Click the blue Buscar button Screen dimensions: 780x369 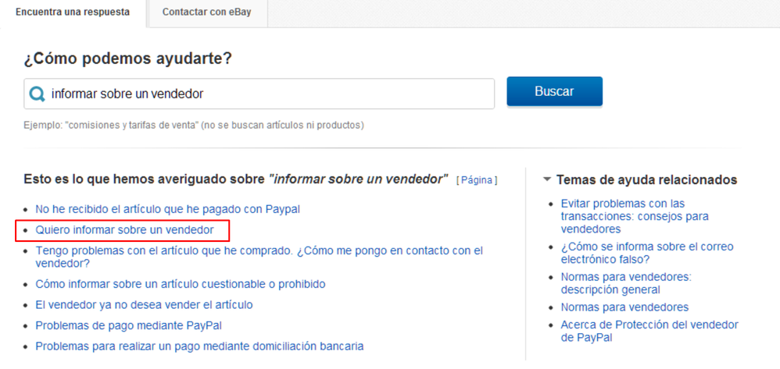(x=554, y=92)
